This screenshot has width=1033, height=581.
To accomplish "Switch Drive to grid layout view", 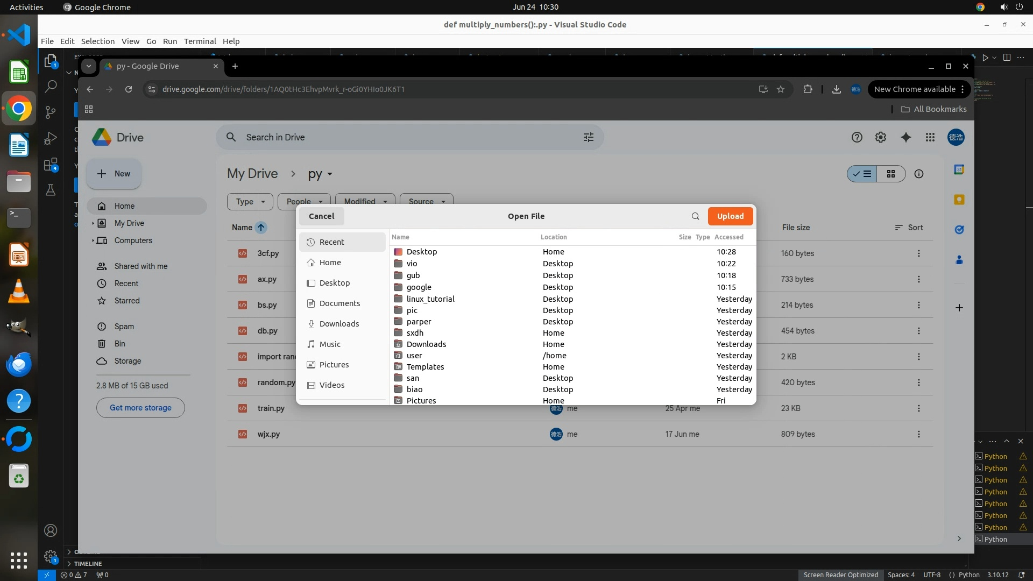I will (891, 174).
